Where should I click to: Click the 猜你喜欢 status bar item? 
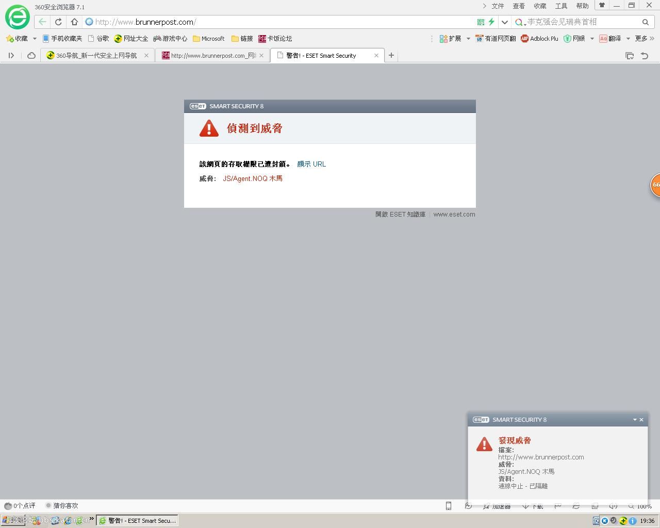(x=62, y=506)
